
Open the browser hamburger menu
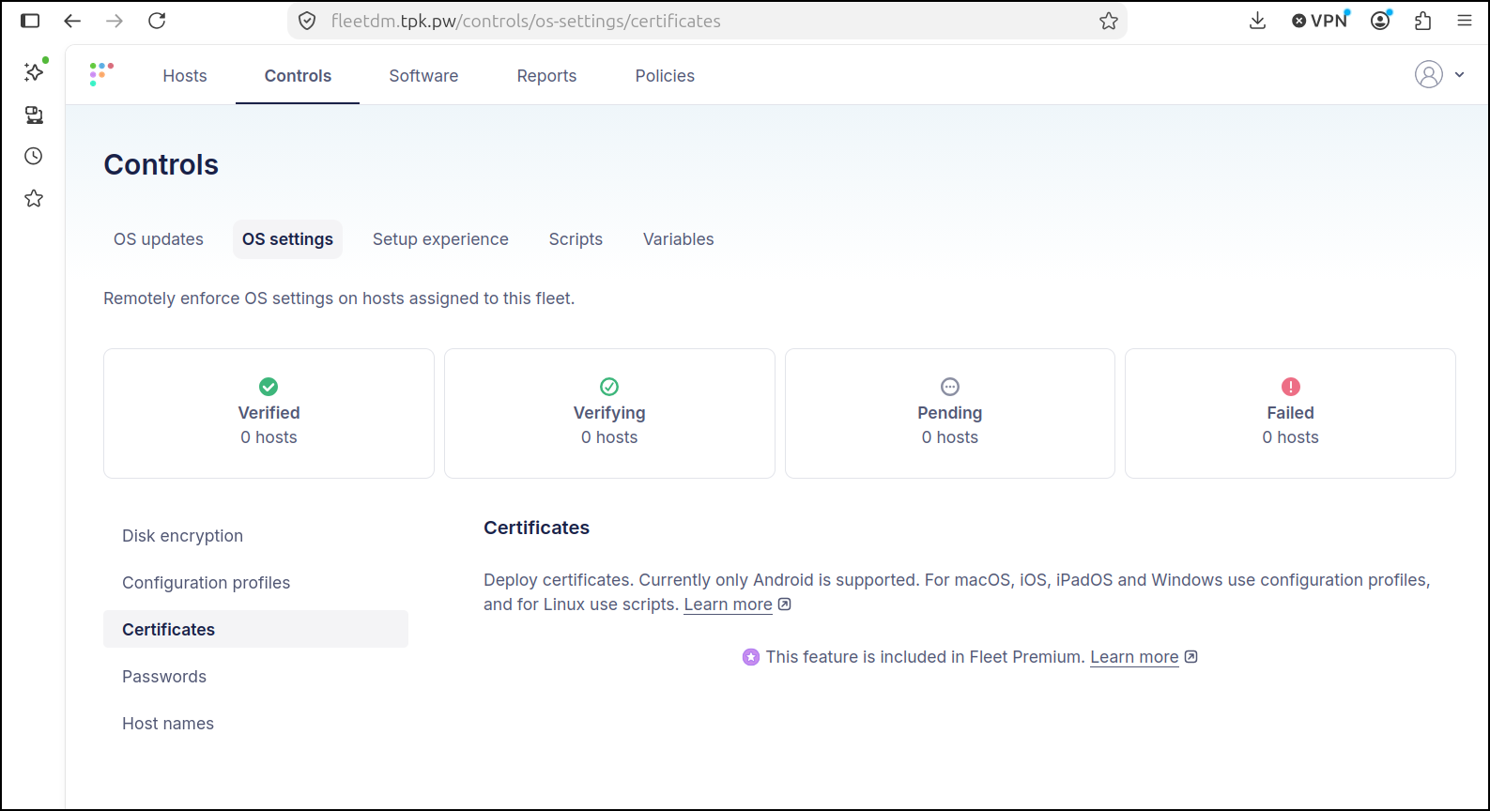(1465, 21)
